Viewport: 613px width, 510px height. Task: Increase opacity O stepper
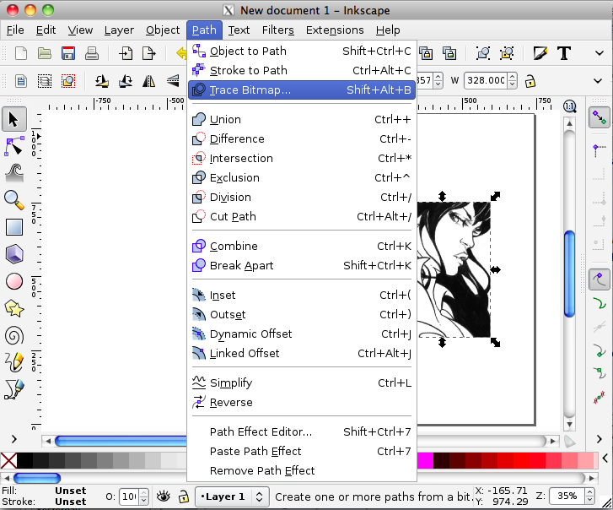point(144,492)
